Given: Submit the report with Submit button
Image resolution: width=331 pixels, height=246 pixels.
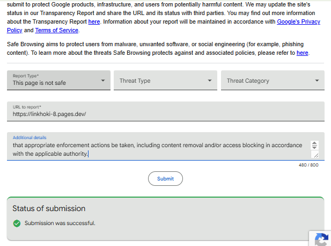Looking at the screenshot, I should (x=165, y=178).
